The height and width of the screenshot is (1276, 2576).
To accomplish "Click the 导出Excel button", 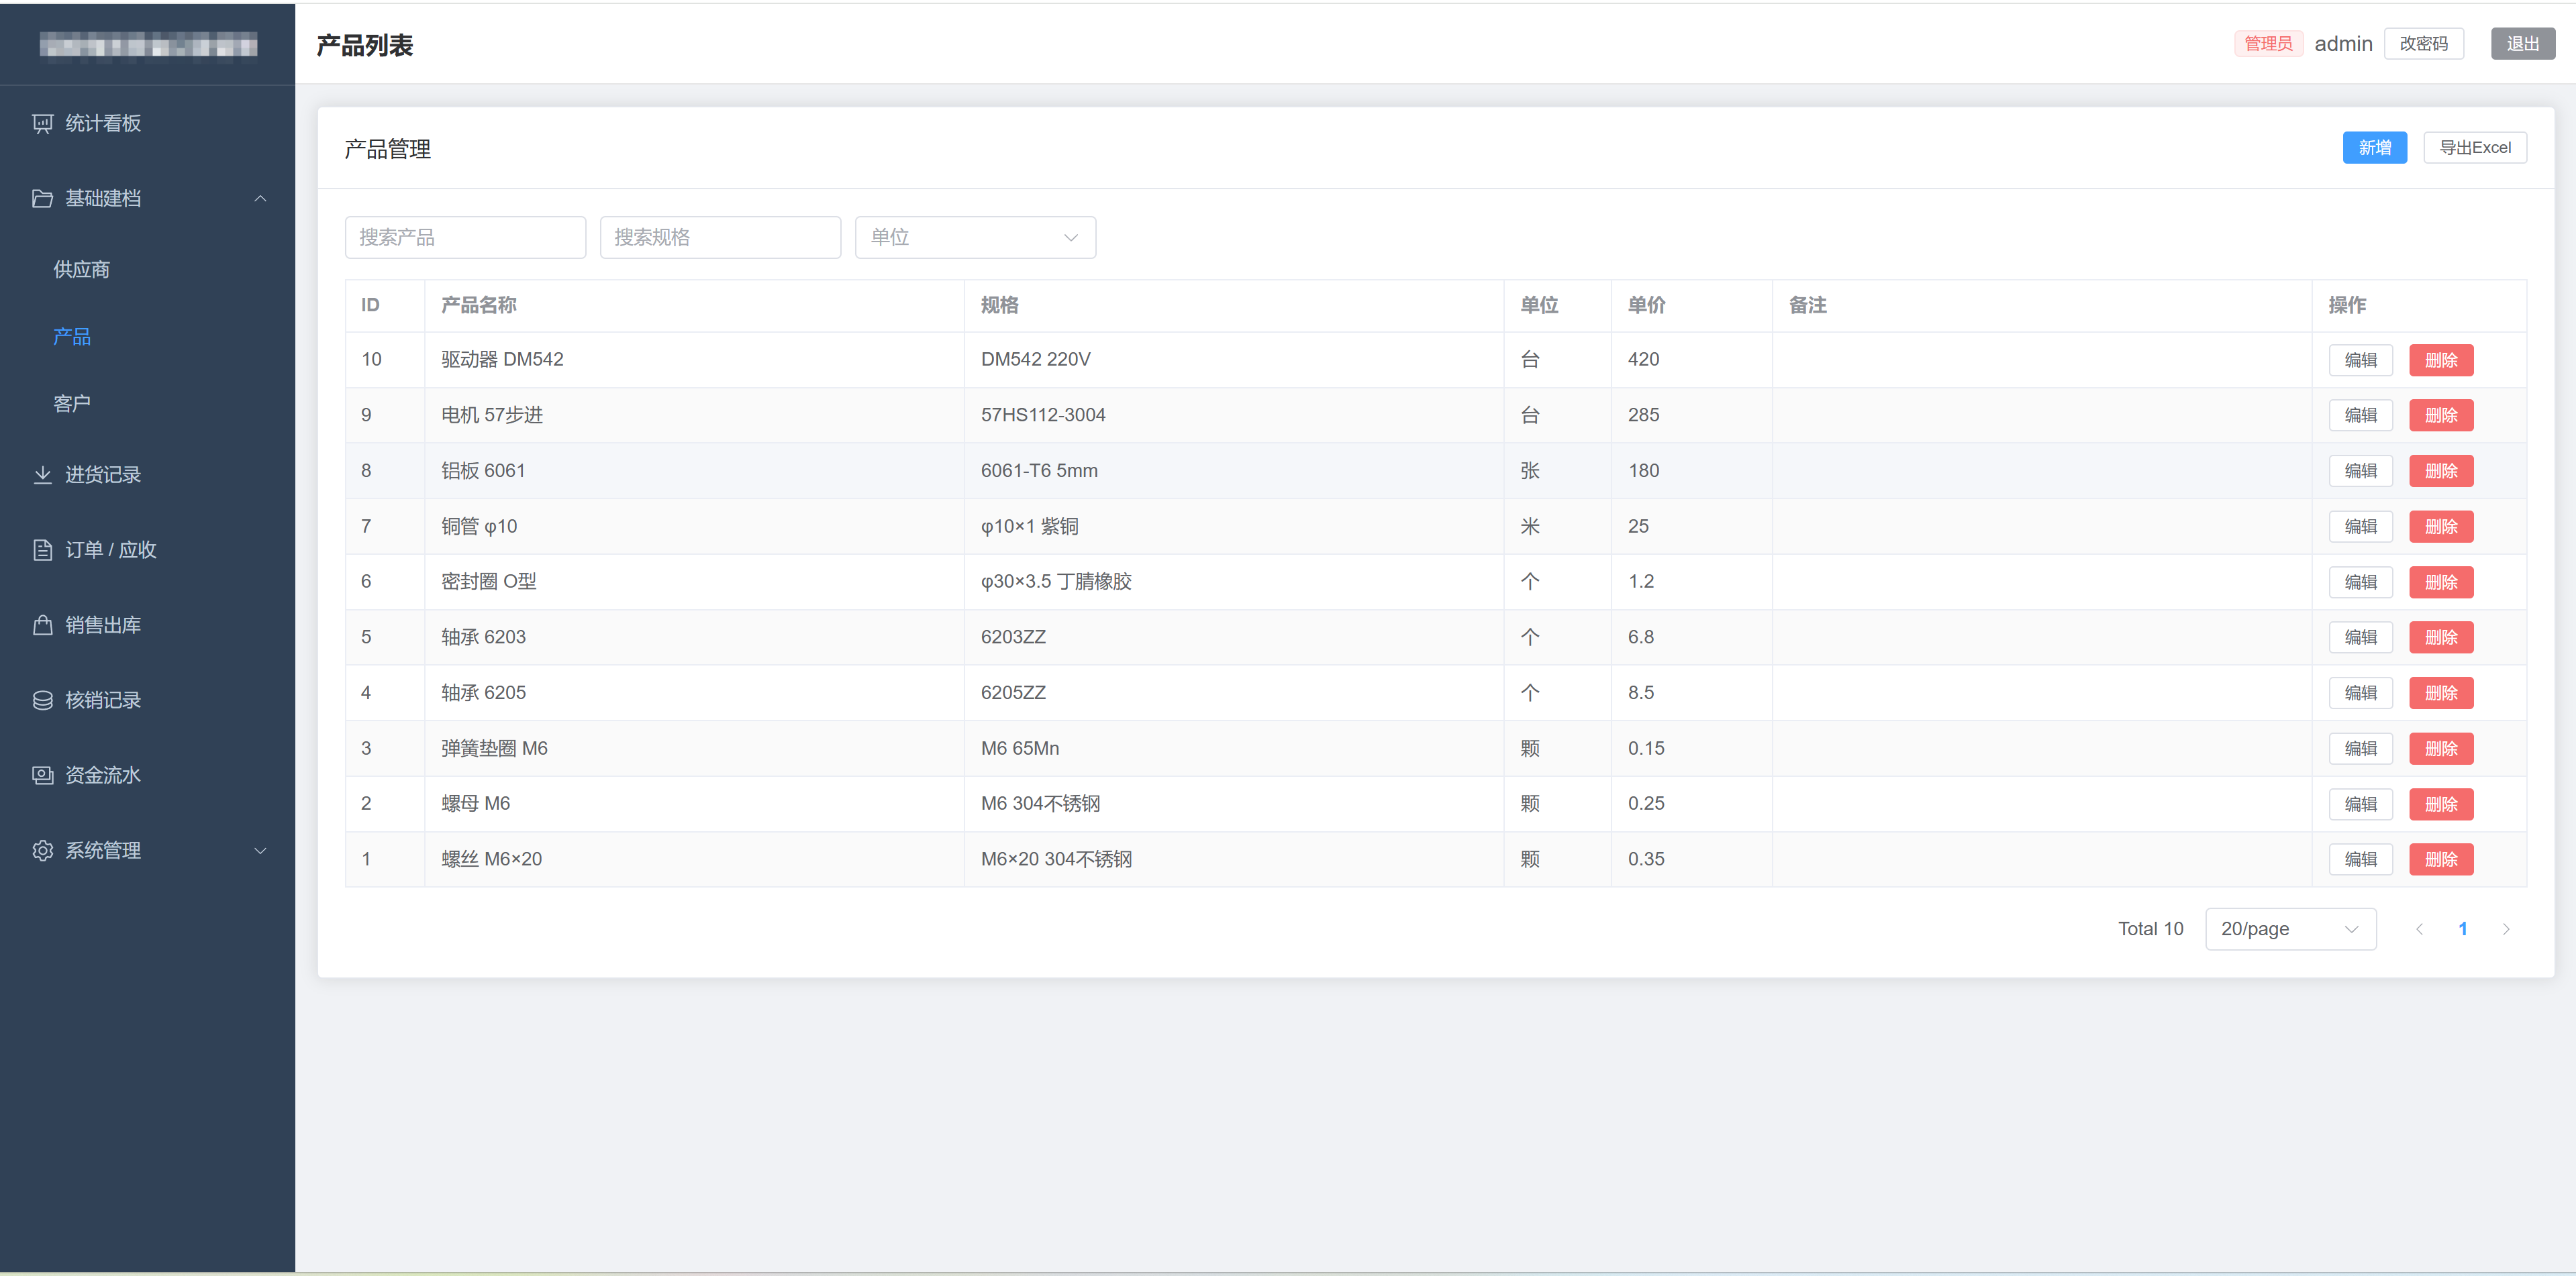I will point(2474,147).
